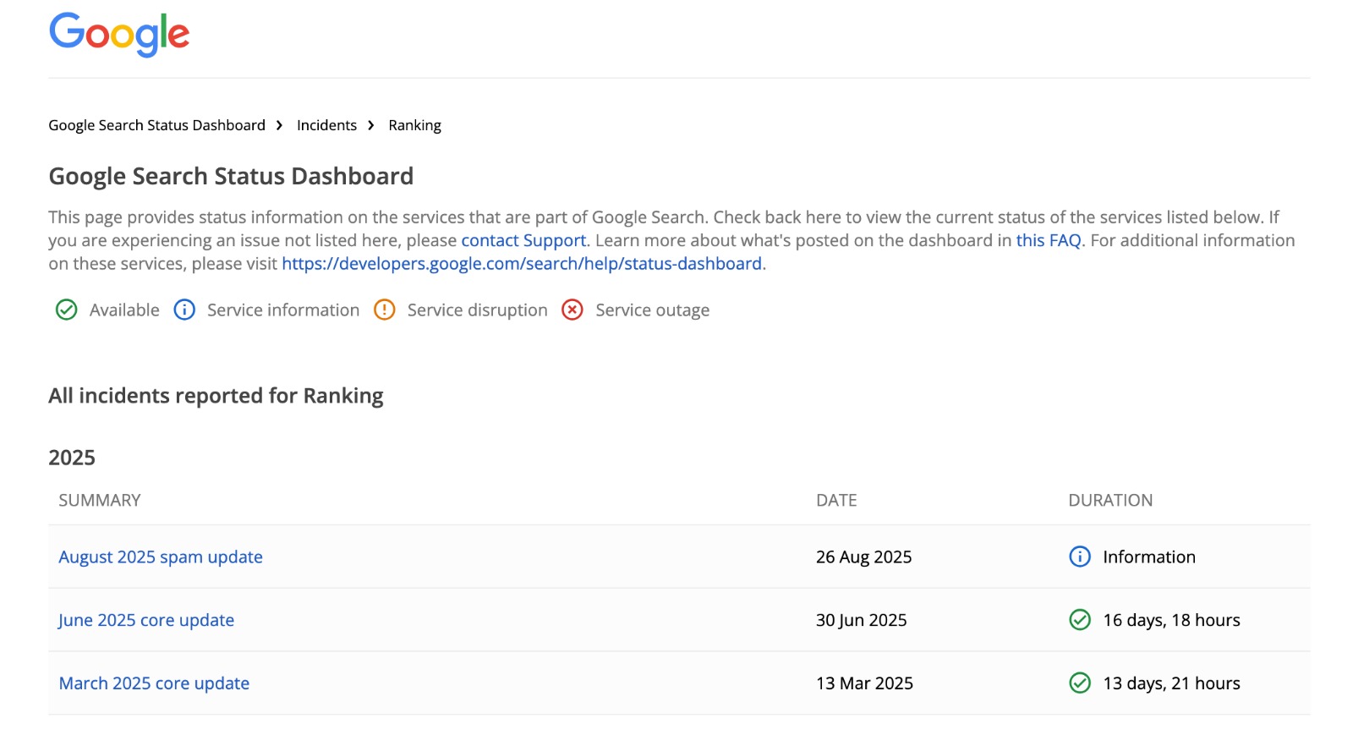Visit the developers.google.com status-dashboard help URL

[x=522, y=264]
